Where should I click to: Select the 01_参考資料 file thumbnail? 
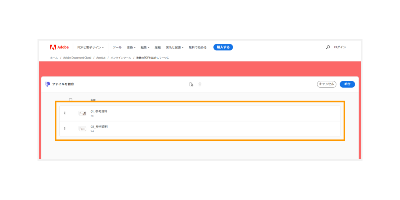[82, 113]
